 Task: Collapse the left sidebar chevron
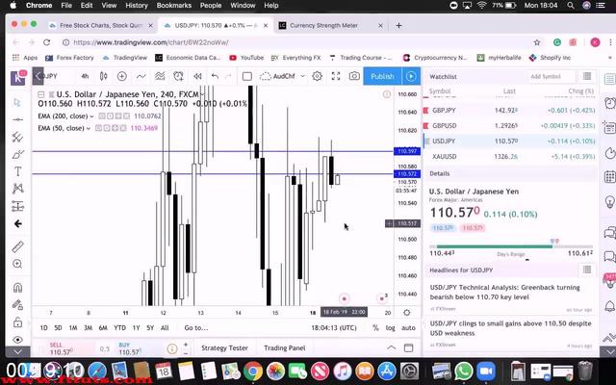(x=38, y=76)
